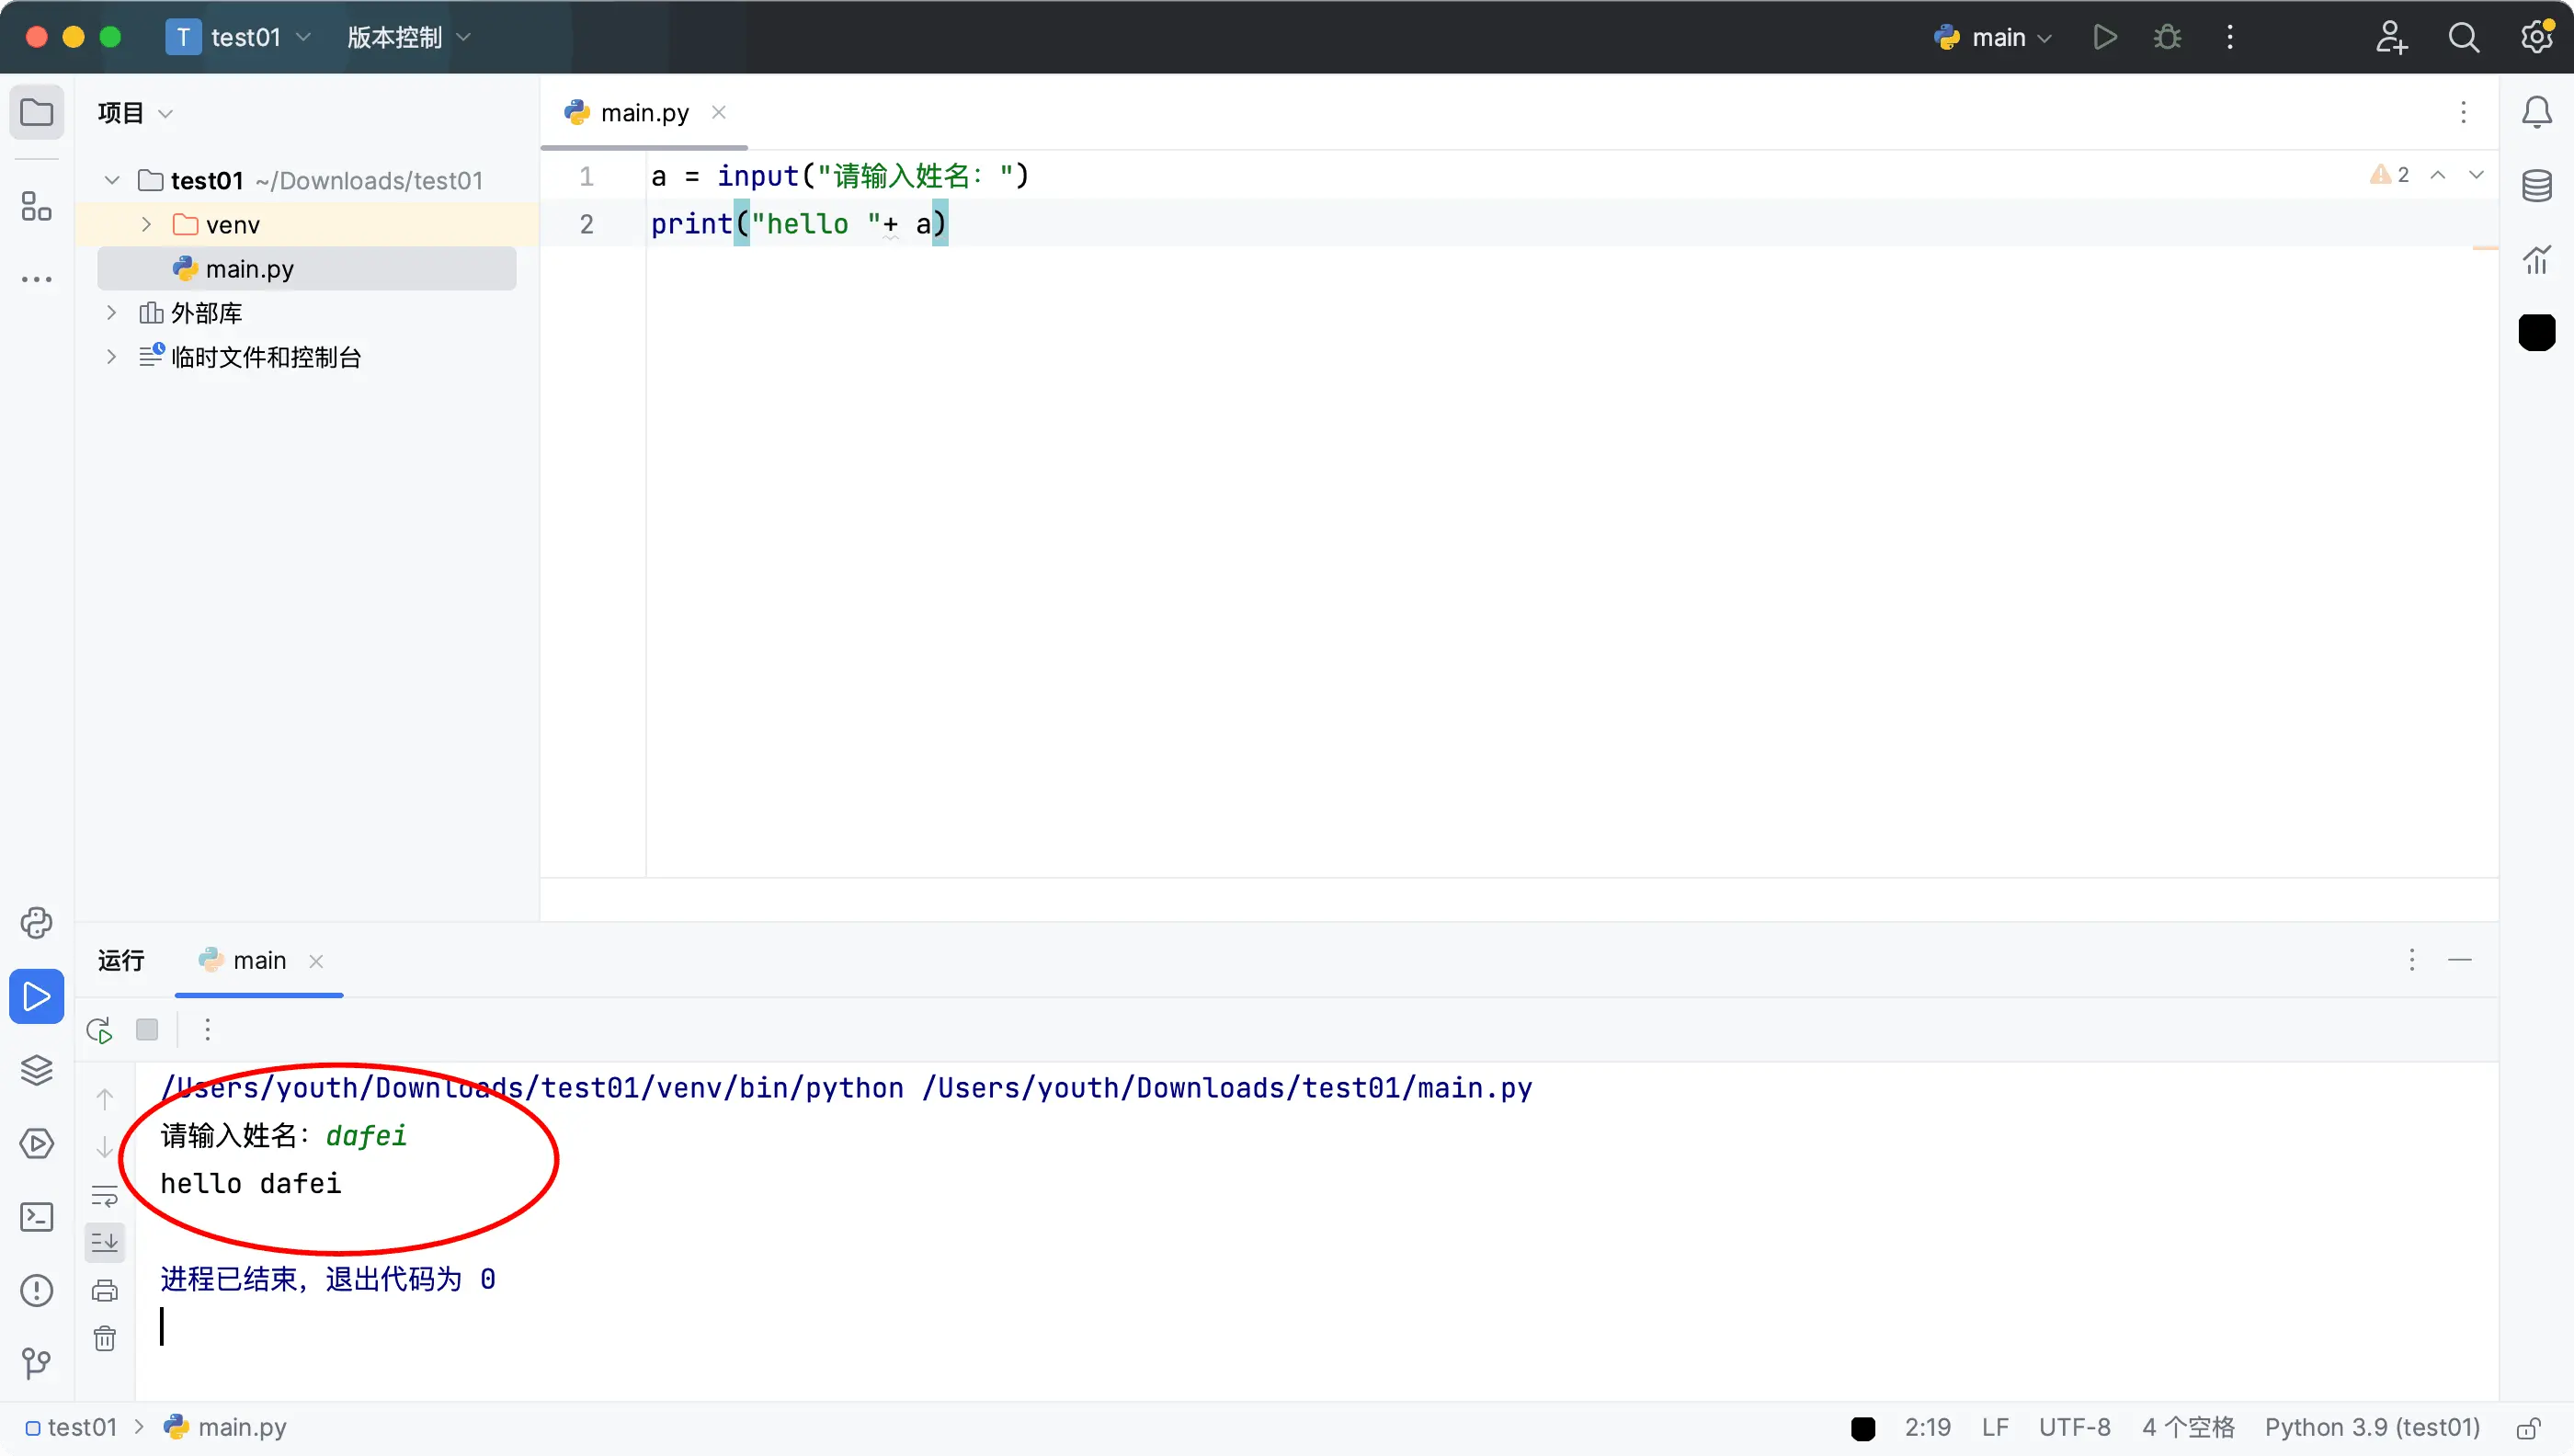Click Python 3.9 (test01) interpreter in status bar
This screenshot has width=2574, height=1456.
2372,1428
